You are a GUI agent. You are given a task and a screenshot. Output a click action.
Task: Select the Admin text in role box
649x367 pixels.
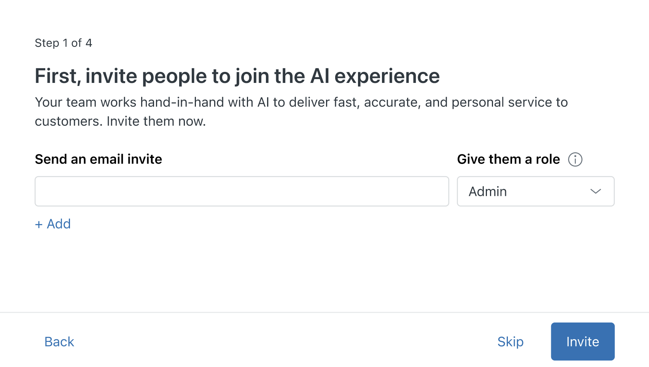click(x=488, y=191)
